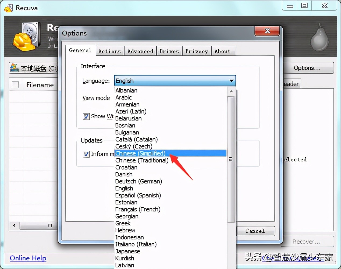Toggle the Show Wizard checkbox
The height and width of the screenshot is (269, 341).
coord(86,116)
